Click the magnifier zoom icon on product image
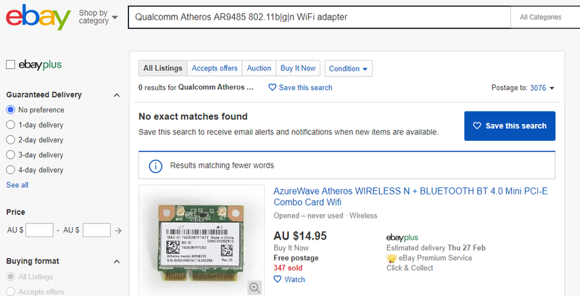 [254, 287]
